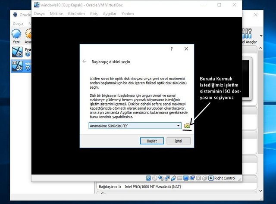Click the VM preview thumbnail in Manager
276x204 pixels.
click(247, 79)
